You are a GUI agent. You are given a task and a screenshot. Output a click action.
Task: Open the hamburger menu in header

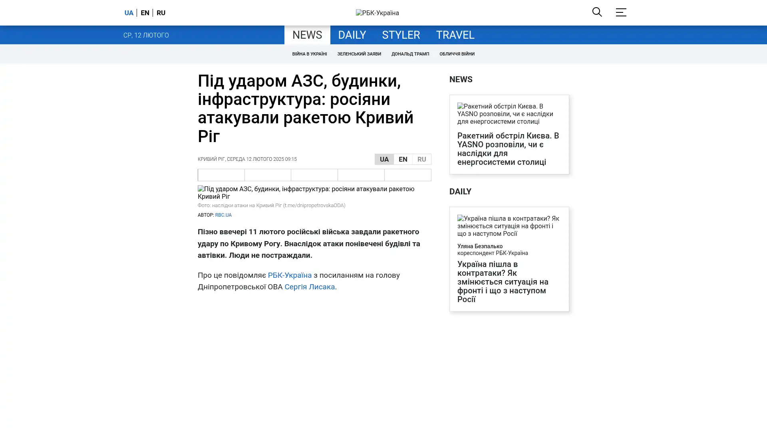tap(620, 12)
